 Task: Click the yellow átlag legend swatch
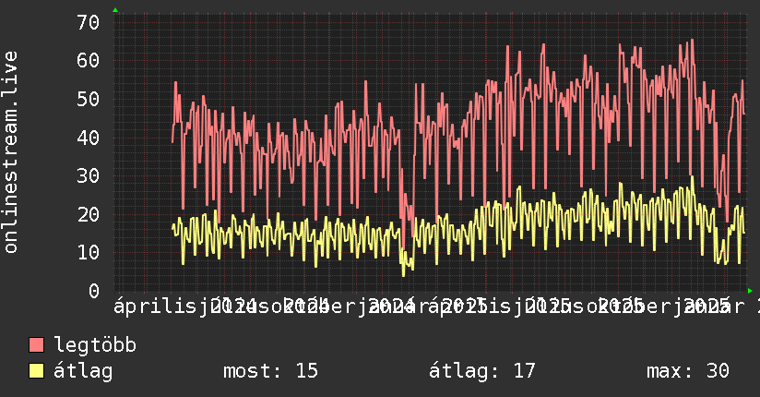pos(36,371)
